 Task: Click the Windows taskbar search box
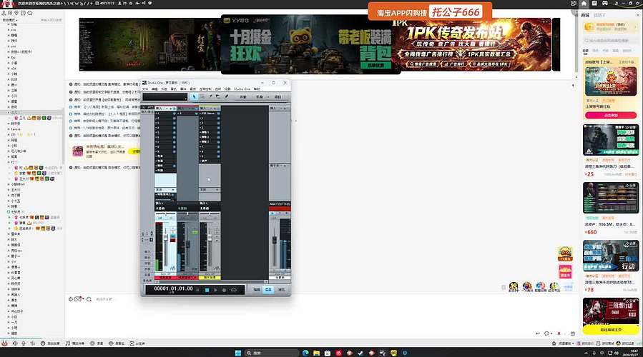[x=271, y=353]
